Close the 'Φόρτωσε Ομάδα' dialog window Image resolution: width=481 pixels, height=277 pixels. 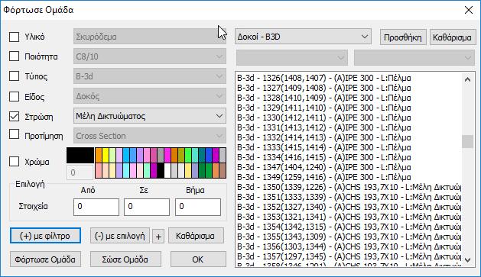(x=469, y=10)
